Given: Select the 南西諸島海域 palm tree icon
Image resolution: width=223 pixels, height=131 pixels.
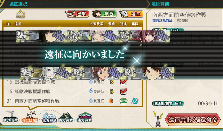Looking at the screenshot, I should 30,117.
